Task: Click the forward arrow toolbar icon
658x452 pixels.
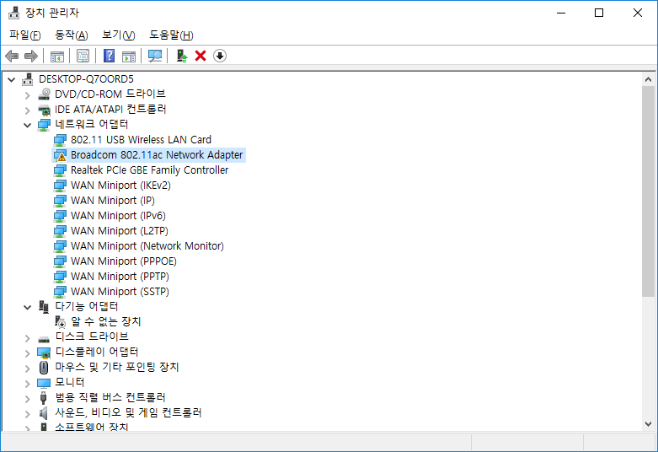Action: [x=31, y=56]
